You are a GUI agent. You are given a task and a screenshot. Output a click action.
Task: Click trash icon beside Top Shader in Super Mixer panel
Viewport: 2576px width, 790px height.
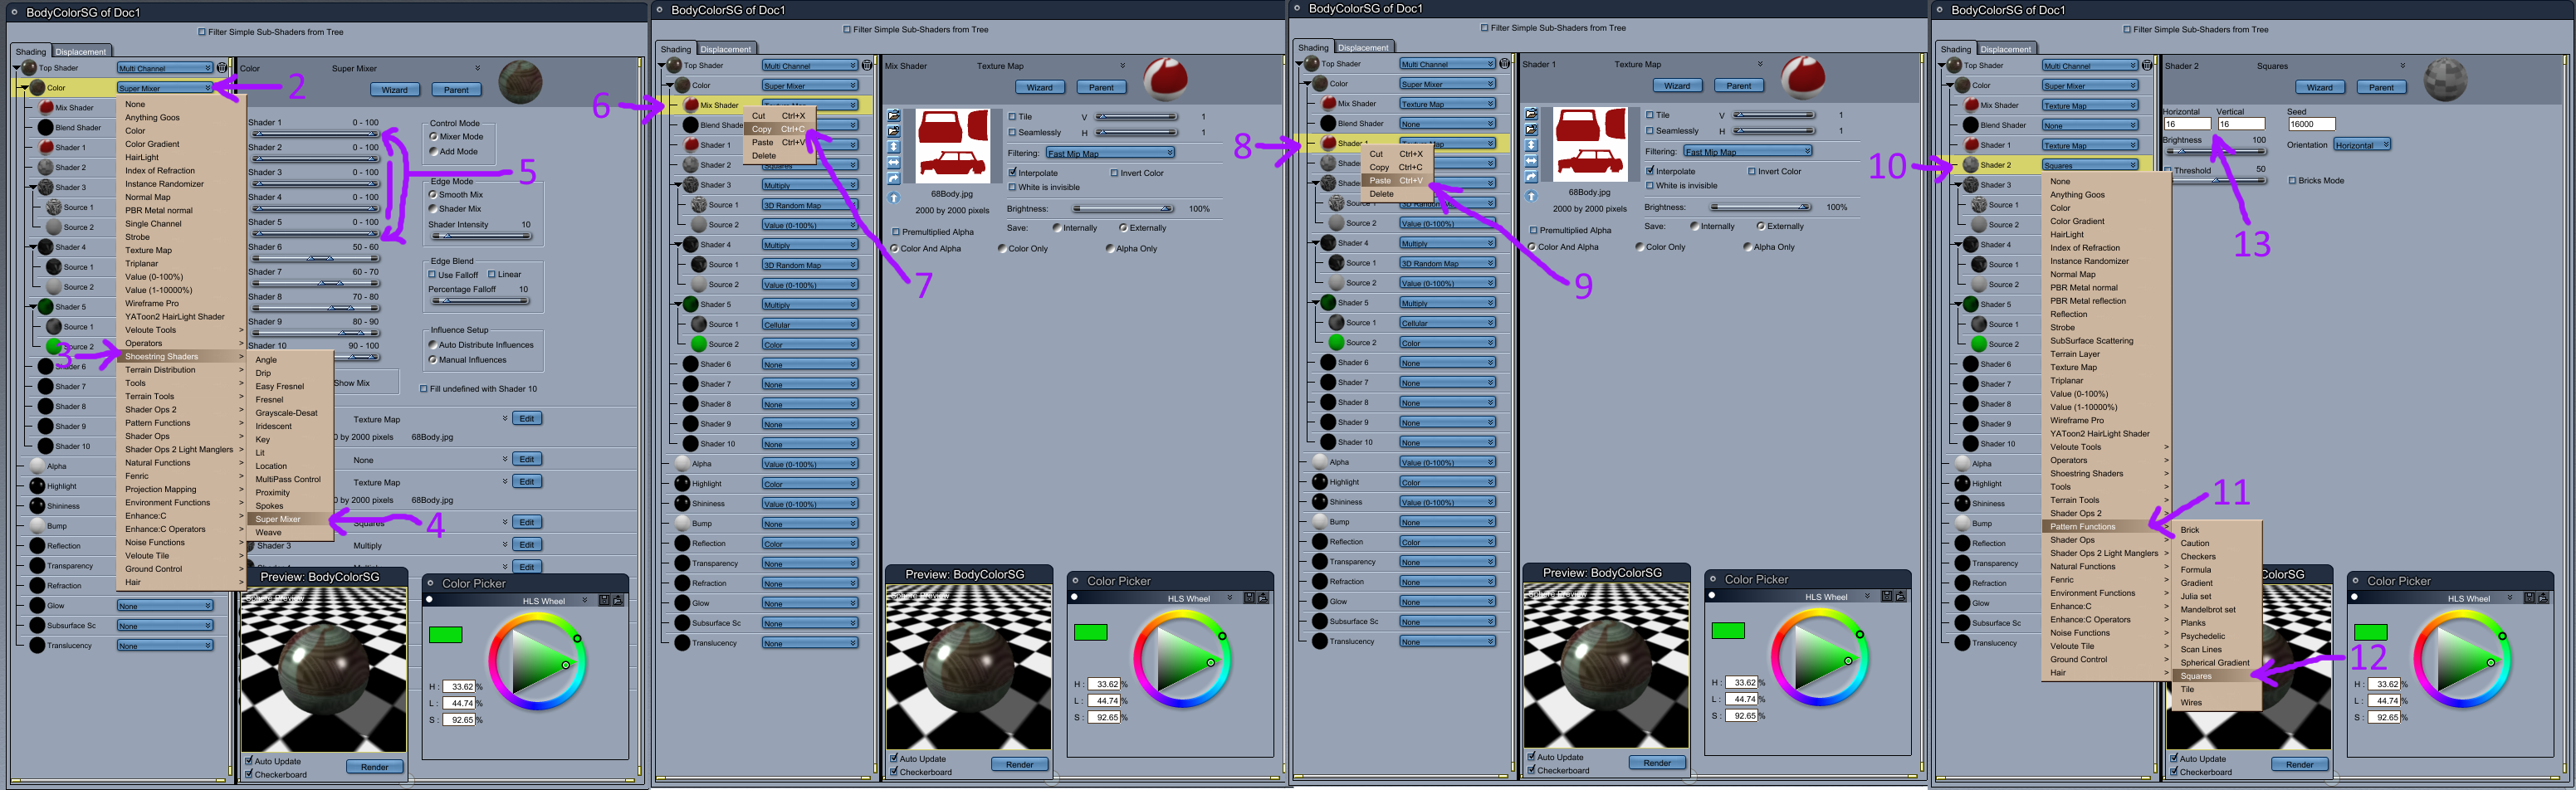[222, 68]
